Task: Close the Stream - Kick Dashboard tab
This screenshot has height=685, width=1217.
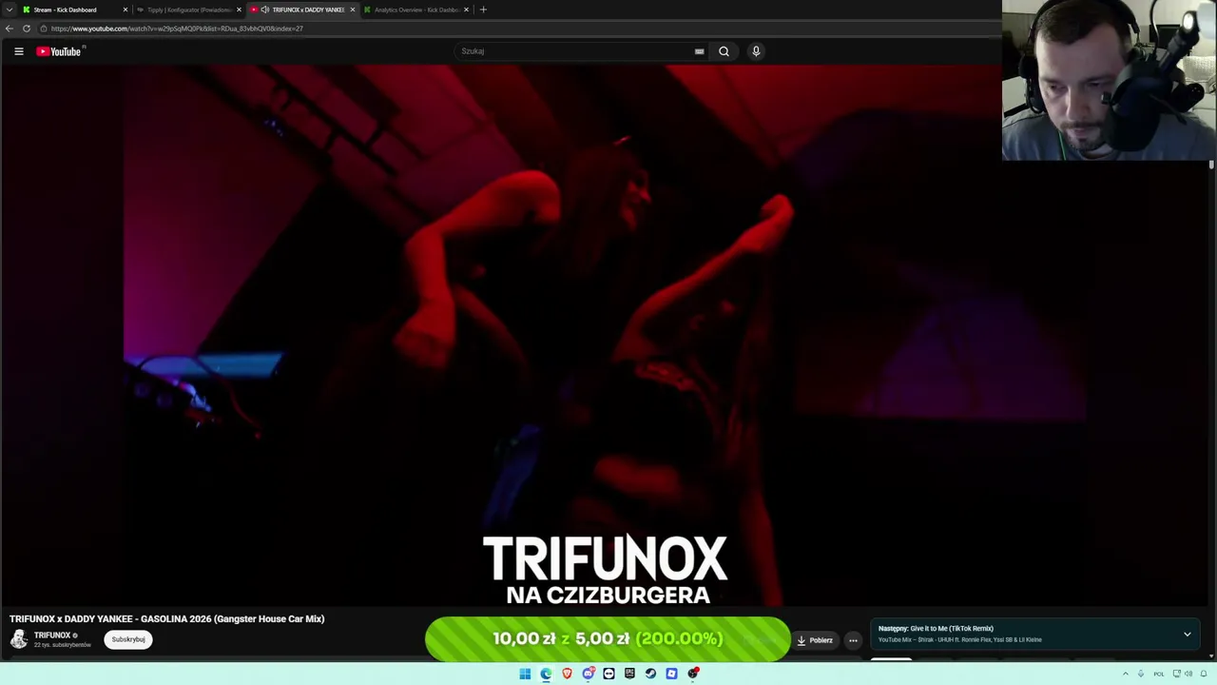Action: point(125,10)
